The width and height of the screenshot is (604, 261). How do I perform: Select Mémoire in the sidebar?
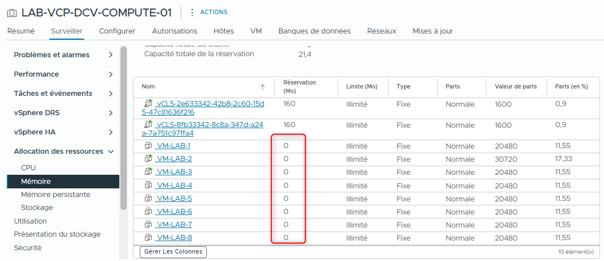pyautogui.click(x=63, y=182)
